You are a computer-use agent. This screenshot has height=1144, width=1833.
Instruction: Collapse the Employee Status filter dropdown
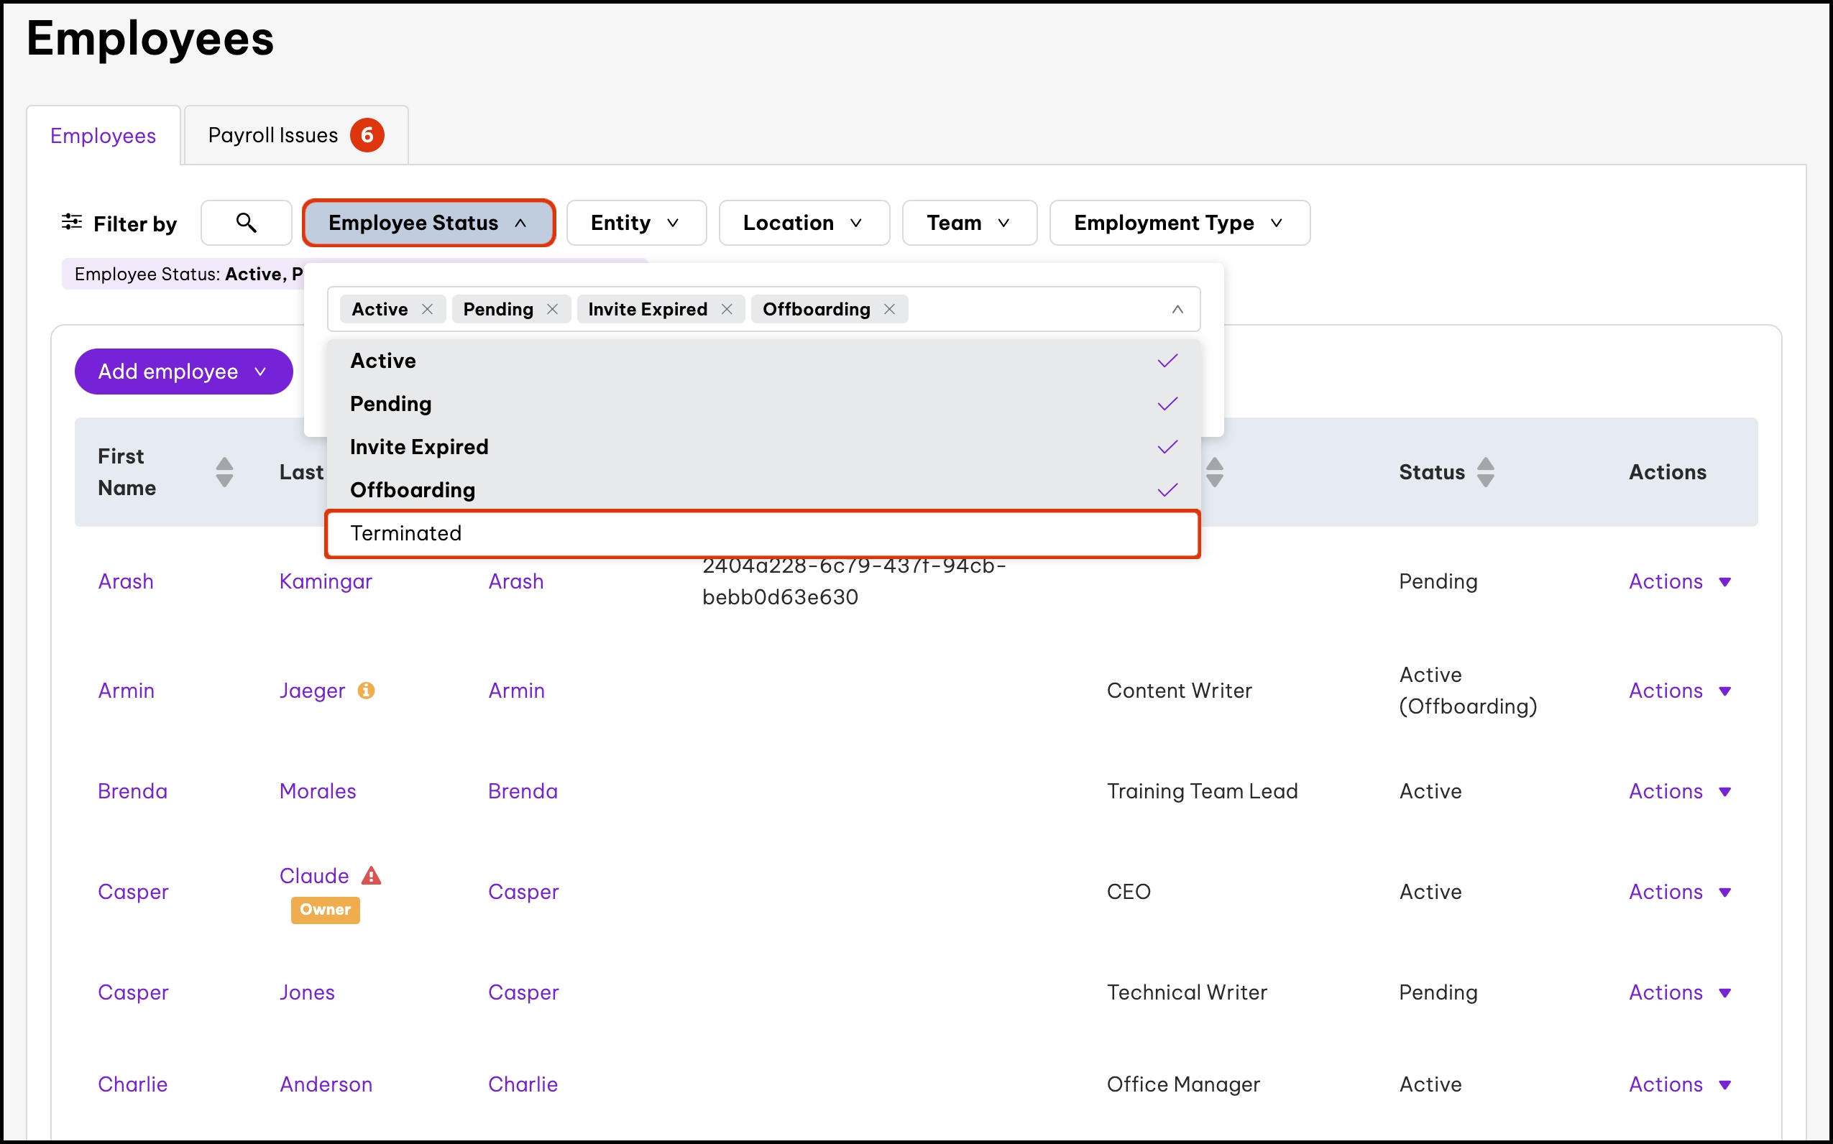pos(428,223)
